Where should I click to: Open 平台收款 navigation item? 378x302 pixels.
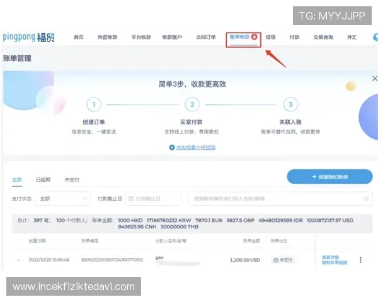coord(141,37)
